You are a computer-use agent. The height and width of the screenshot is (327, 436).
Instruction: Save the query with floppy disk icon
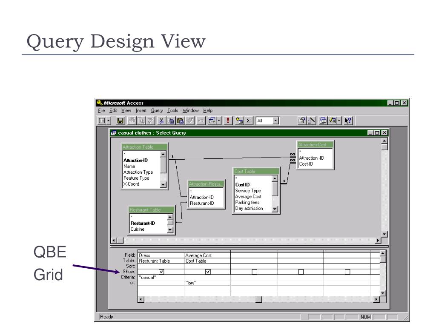tap(120, 120)
